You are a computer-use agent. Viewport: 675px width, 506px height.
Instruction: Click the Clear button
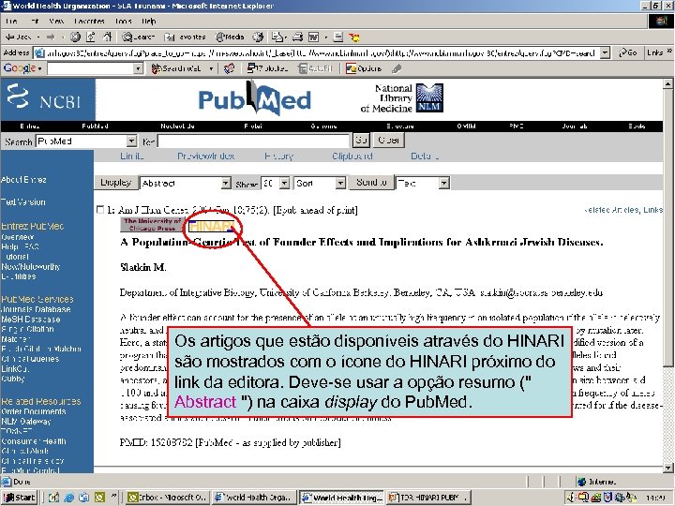tap(389, 140)
